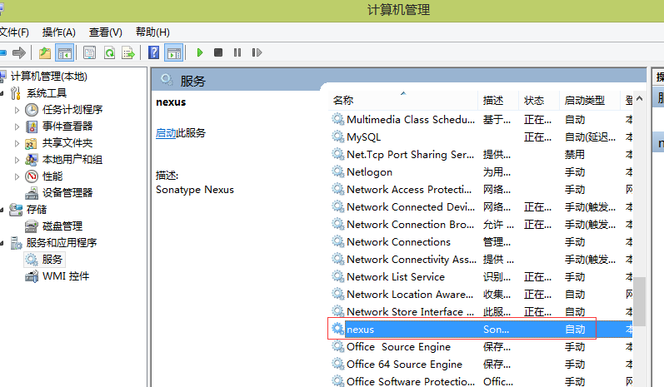Click the services list vertical scrollbar thumb

click(640, 301)
